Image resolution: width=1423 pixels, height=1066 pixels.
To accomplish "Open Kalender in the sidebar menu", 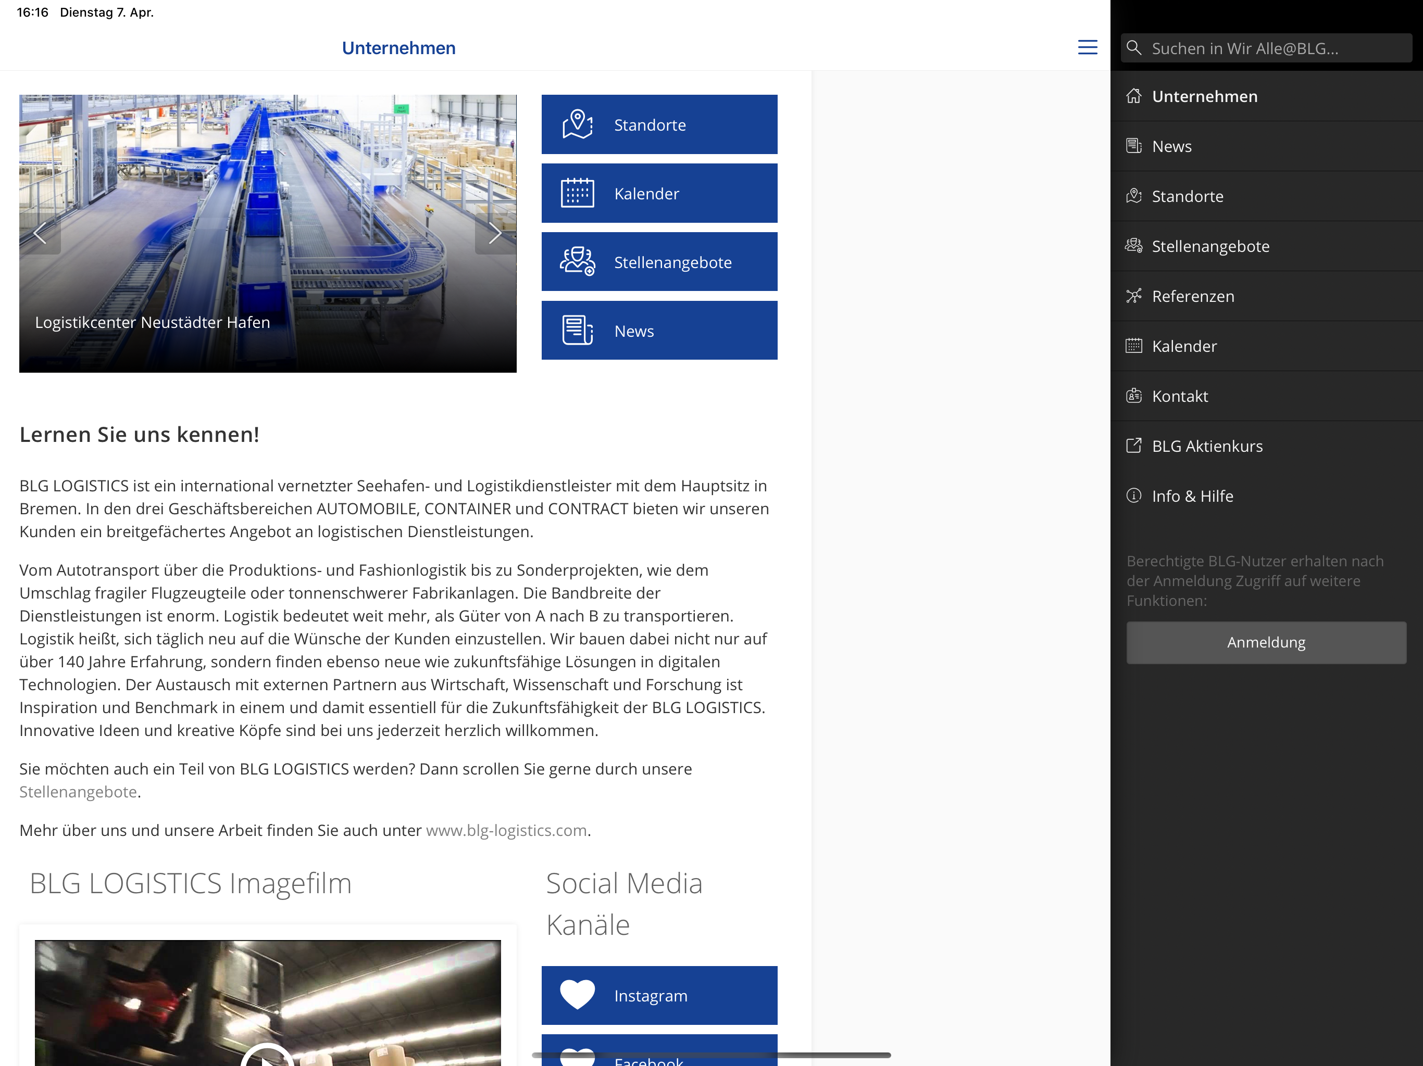I will pyautogui.click(x=1266, y=346).
